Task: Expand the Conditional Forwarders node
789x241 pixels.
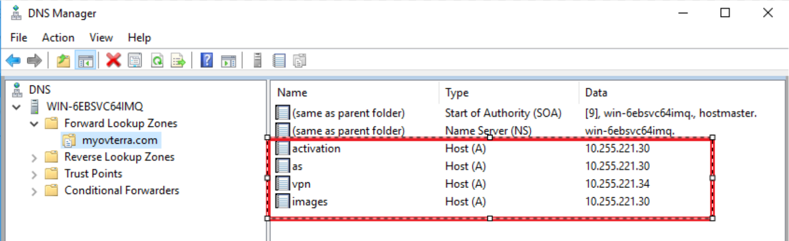Action: 34,191
